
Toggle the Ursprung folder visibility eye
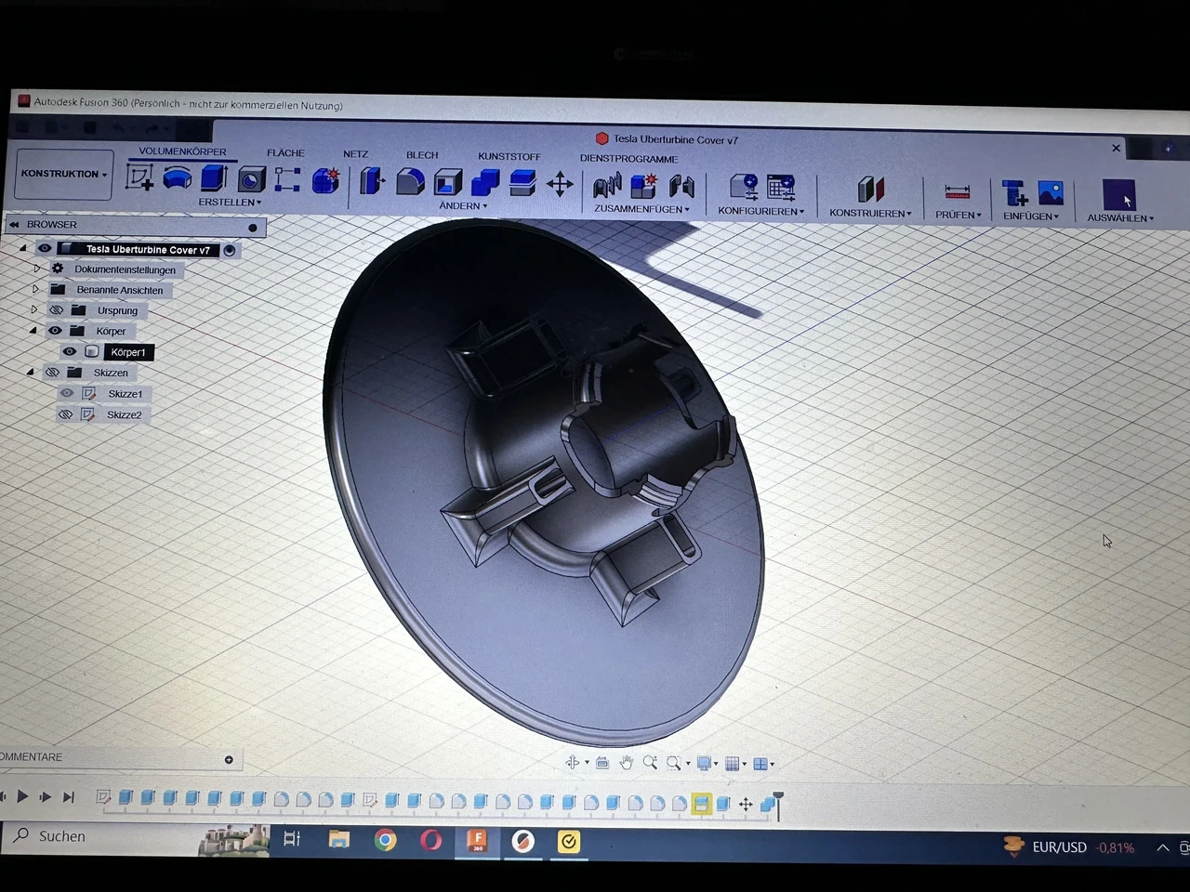click(56, 310)
